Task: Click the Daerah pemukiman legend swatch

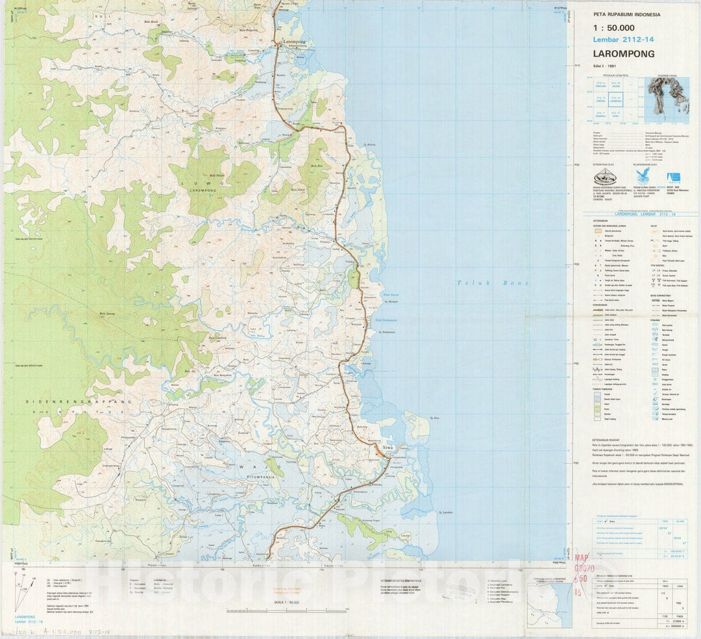Action: [x=597, y=232]
